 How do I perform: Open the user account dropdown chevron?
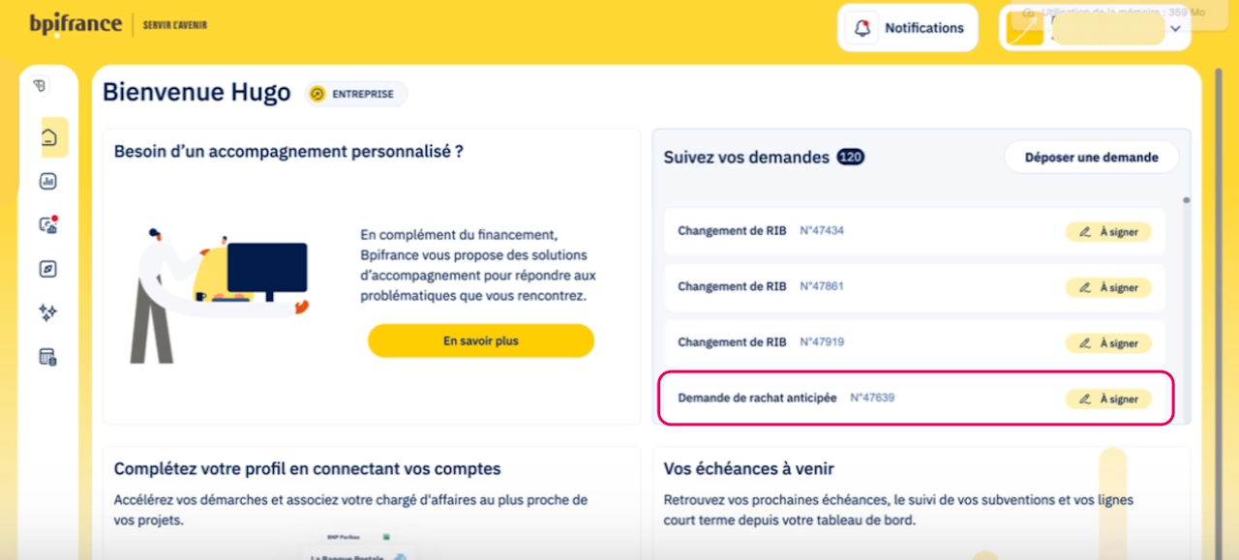coord(1175,29)
